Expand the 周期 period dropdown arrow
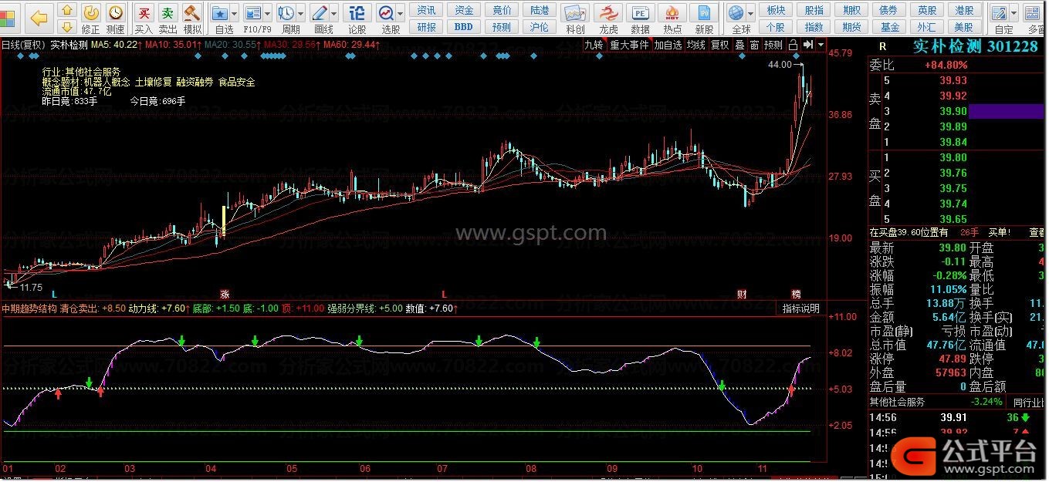1049x482 pixels. (x=299, y=14)
